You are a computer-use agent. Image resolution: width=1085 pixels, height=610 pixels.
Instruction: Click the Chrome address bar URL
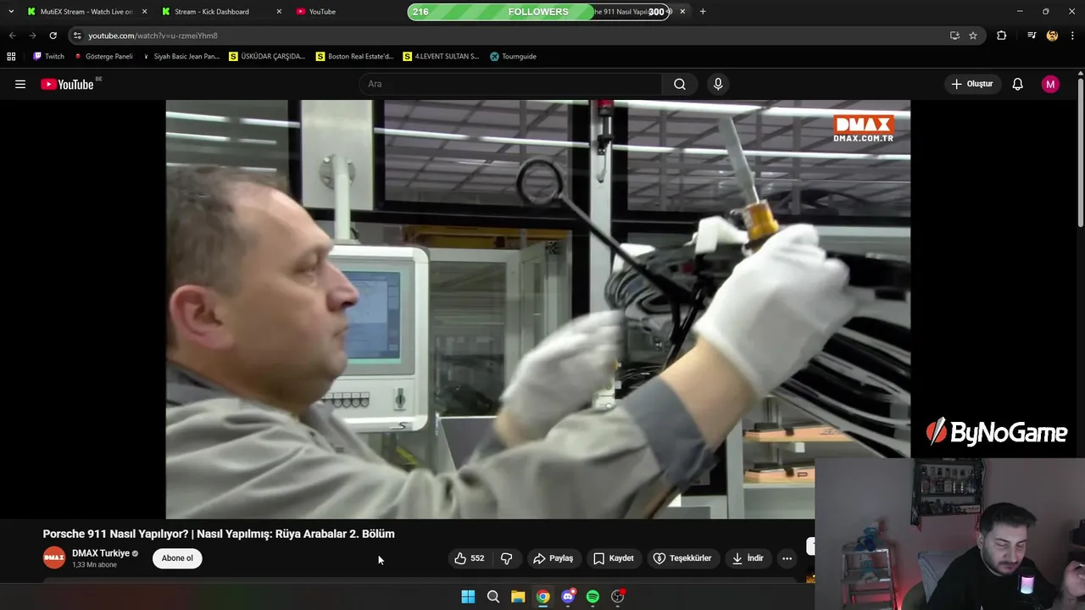[x=153, y=36]
